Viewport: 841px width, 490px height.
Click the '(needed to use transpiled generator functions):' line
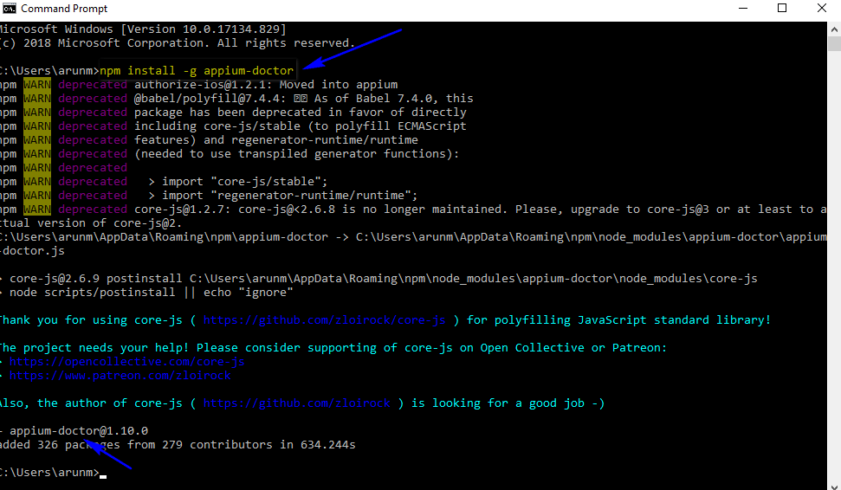pyautogui.click(x=296, y=154)
